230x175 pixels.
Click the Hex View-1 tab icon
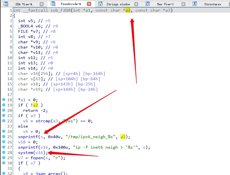147,4
